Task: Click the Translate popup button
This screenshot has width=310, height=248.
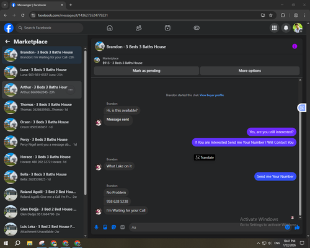Action: click(205, 157)
